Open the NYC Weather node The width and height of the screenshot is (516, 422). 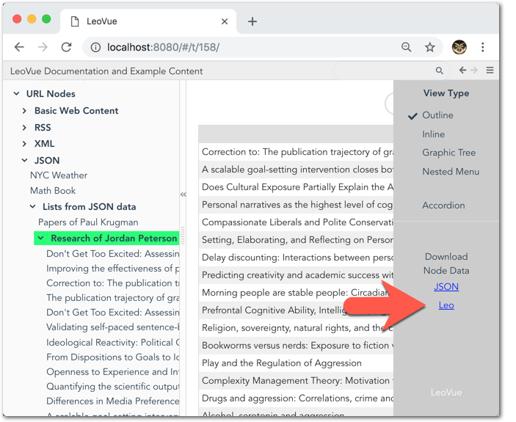pos(59,175)
